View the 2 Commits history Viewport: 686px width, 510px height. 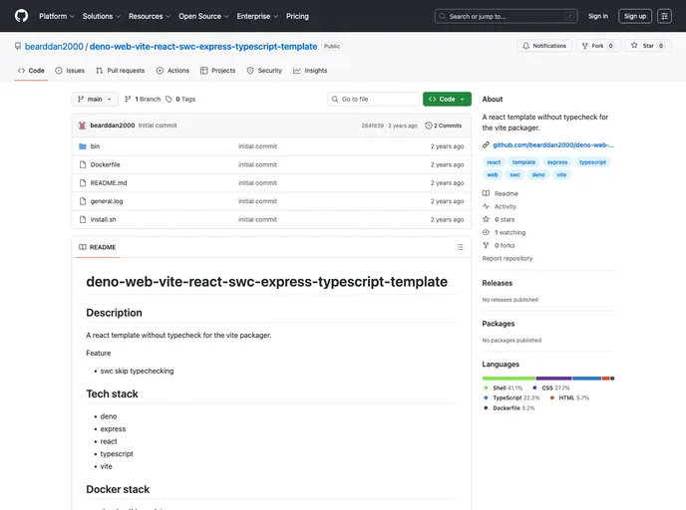pos(443,126)
